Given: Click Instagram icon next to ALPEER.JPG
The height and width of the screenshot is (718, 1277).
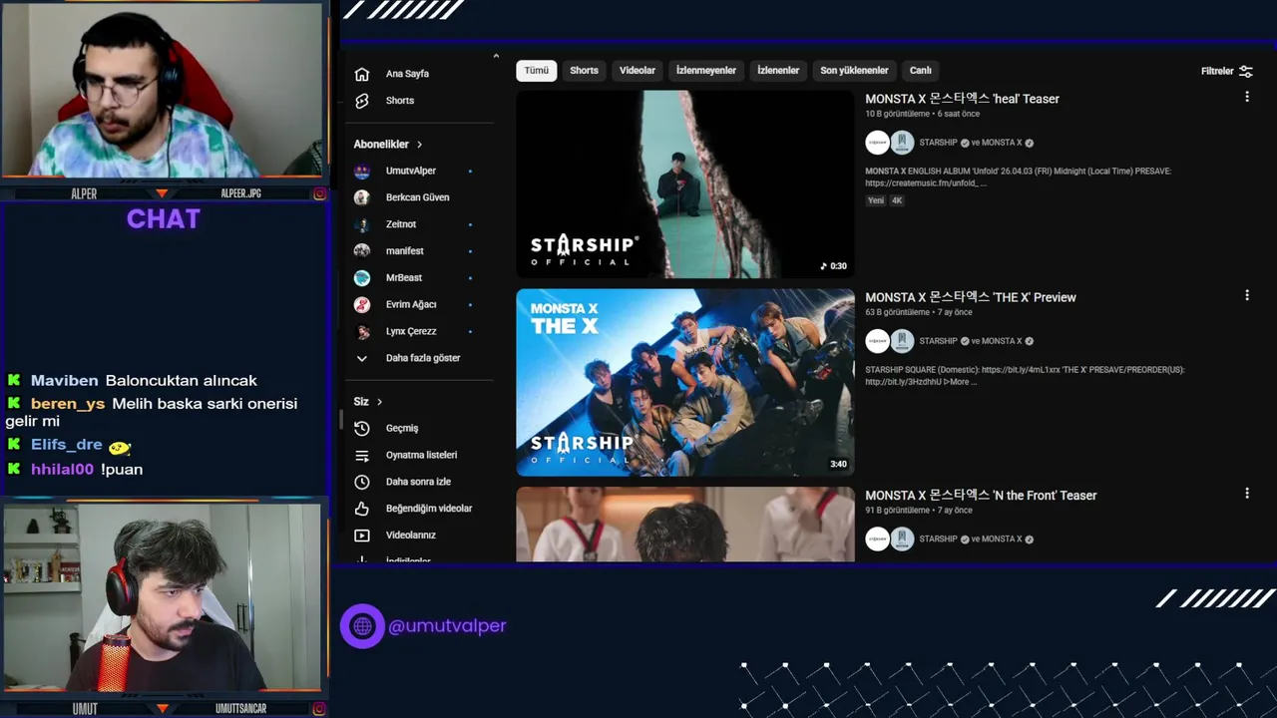Looking at the screenshot, I should click(319, 193).
